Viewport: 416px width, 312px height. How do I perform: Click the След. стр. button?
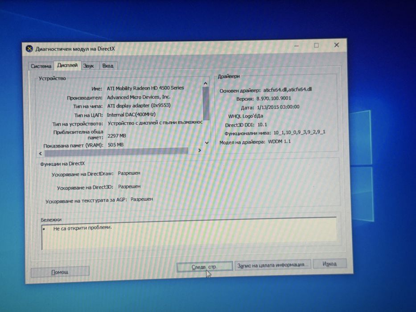coord(205,267)
